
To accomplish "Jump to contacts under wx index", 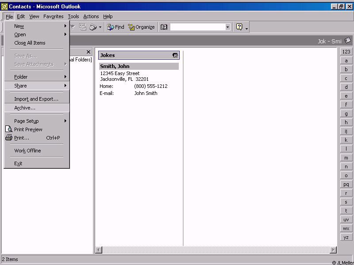I will pos(346,228).
